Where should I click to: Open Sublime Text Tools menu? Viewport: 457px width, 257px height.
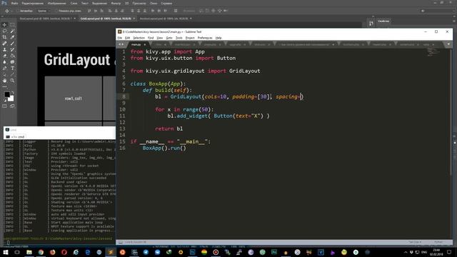pyautogui.click(x=179, y=38)
